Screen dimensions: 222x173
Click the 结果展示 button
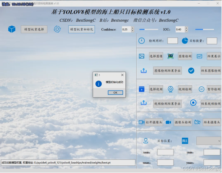(x=214, y=56)
